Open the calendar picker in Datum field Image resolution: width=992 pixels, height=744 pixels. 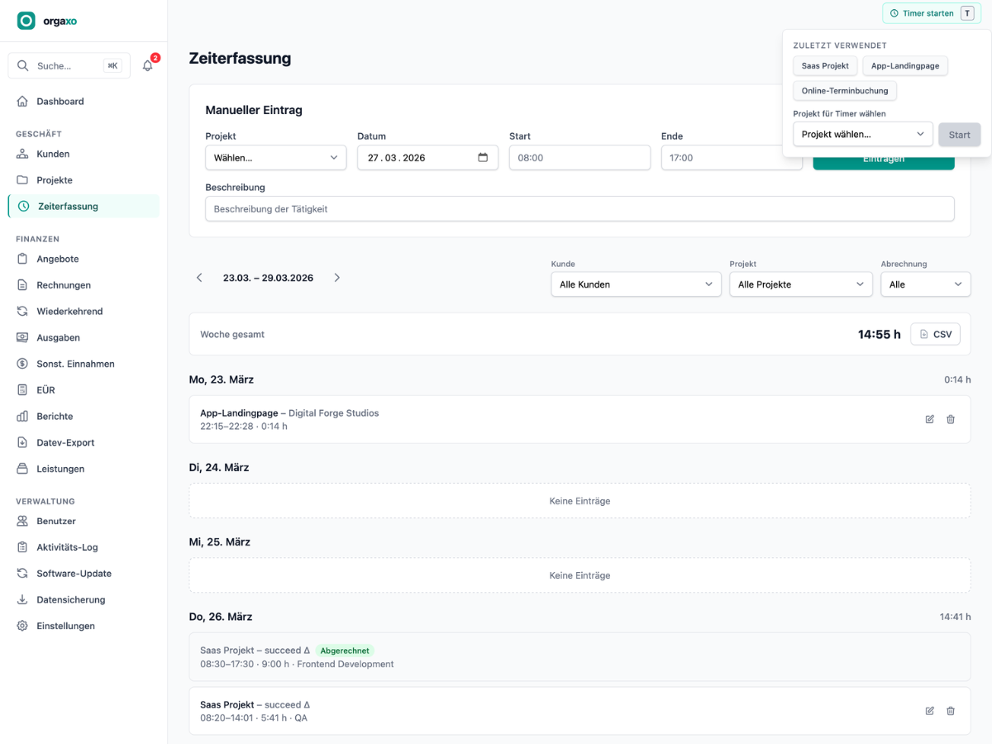483,157
